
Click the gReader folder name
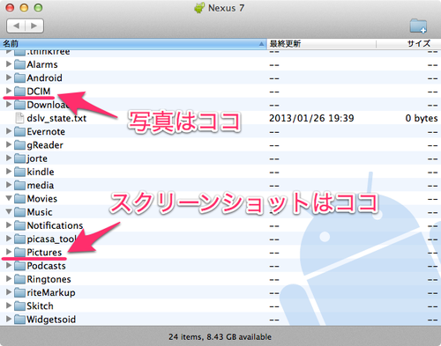[x=45, y=145]
